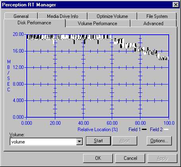Select the Optimize Volume tab
The width and height of the screenshot is (181, 167).
(112, 16)
